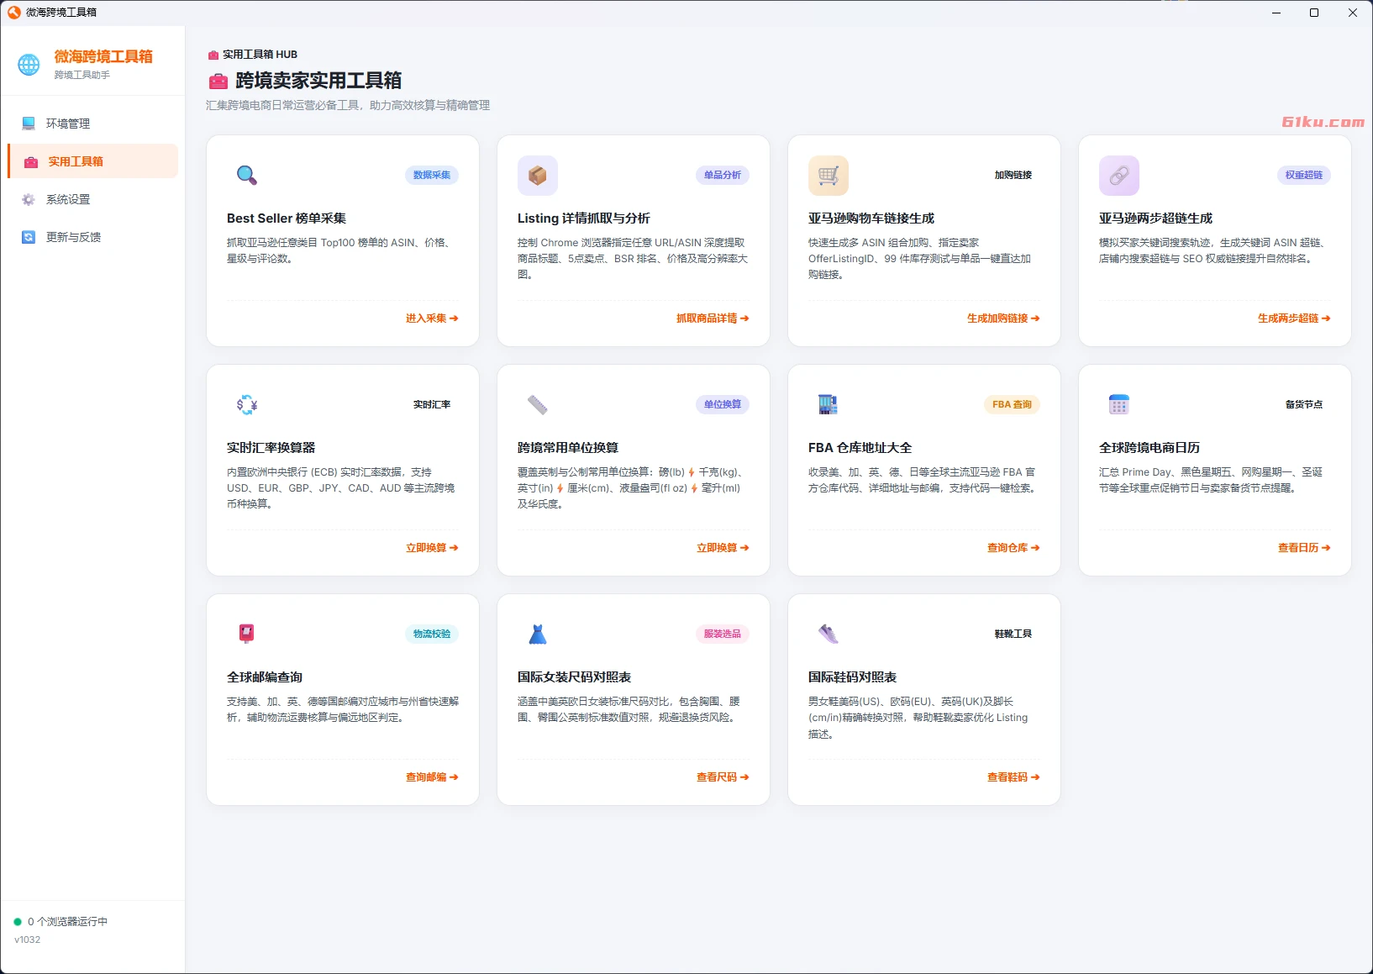Click the chain link icon on 两步超链 card
Image resolution: width=1373 pixels, height=974 pixels.
point(1119,176)
